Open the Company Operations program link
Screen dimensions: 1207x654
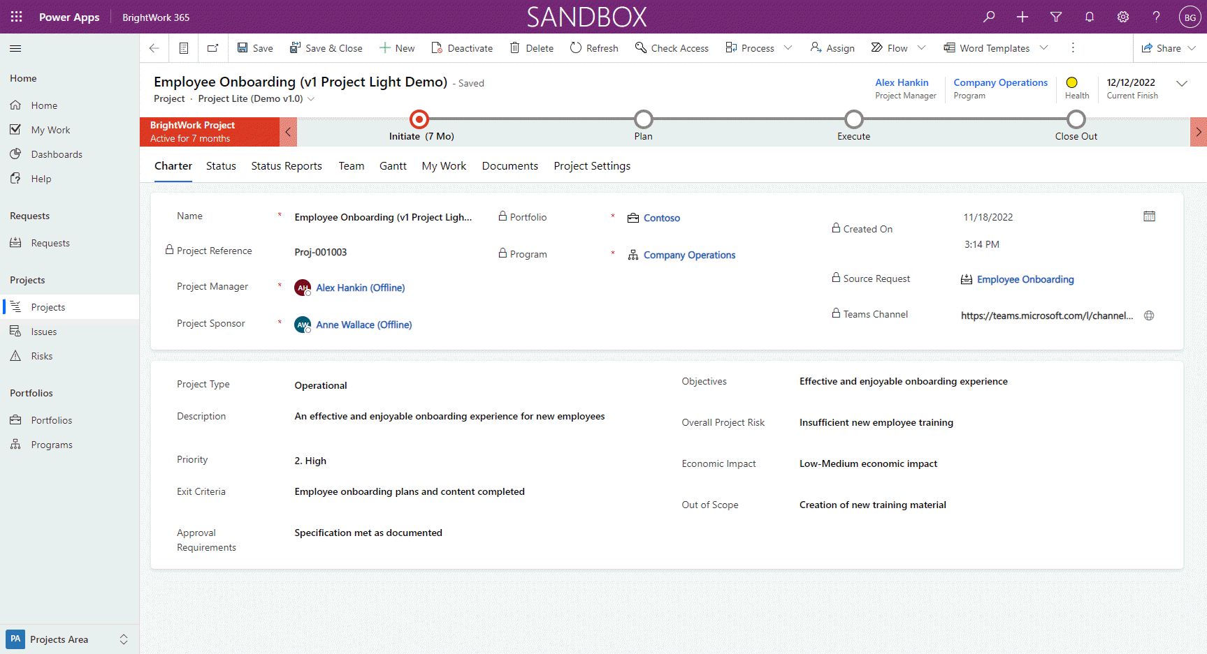pyautogui.click(x=689, y=255)
